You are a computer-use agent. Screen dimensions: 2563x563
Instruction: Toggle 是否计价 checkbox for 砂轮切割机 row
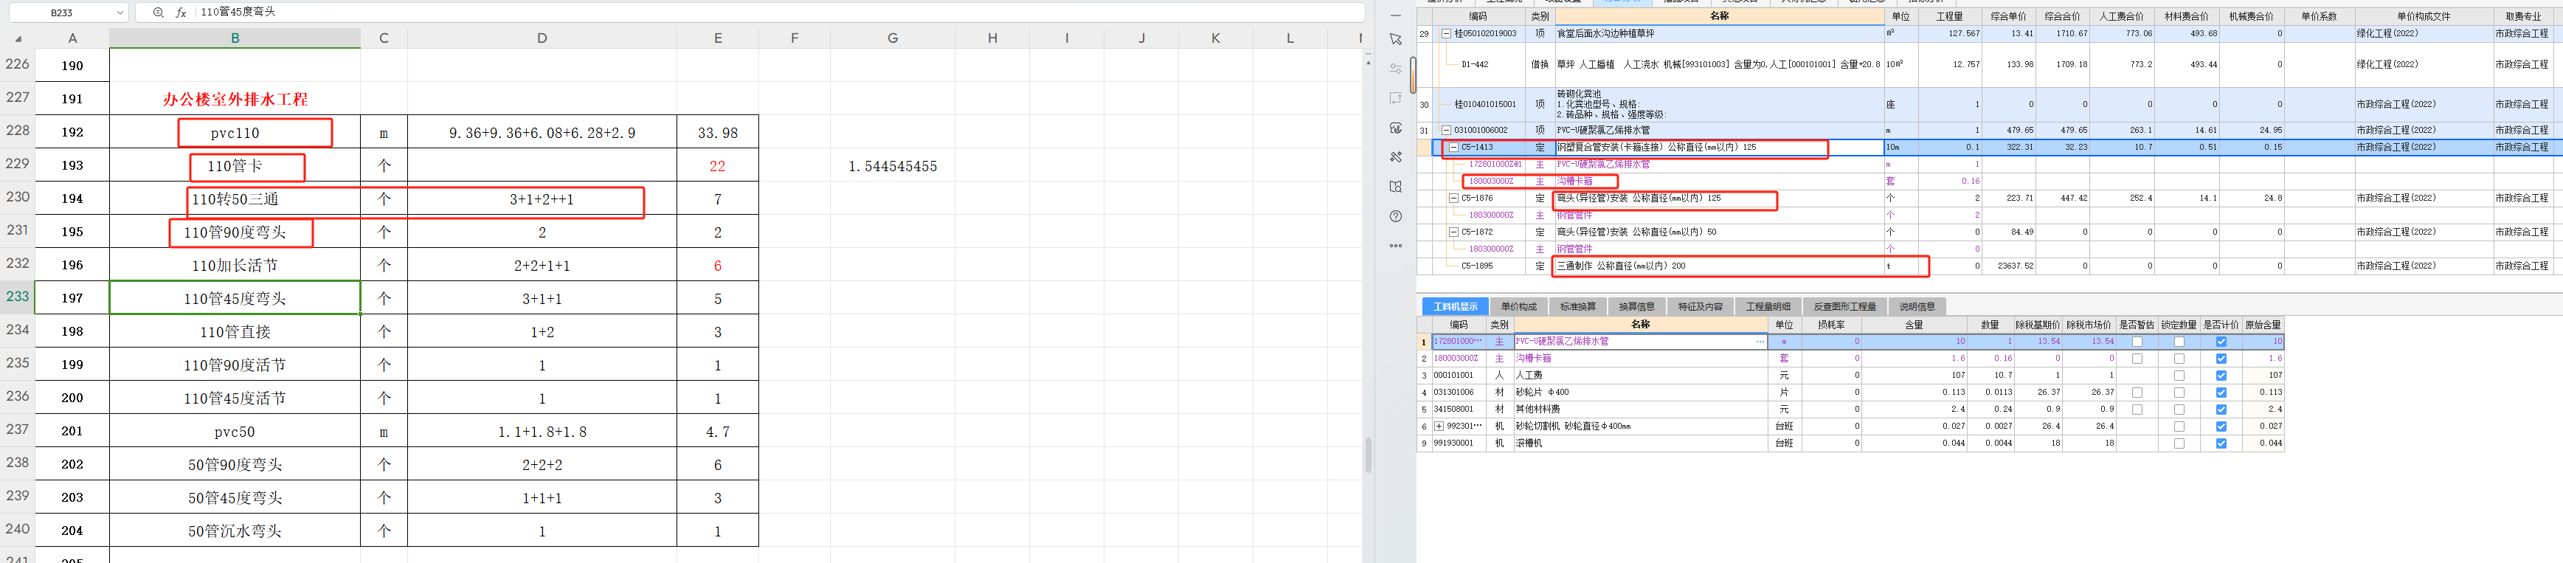[x=2221, y=426]
